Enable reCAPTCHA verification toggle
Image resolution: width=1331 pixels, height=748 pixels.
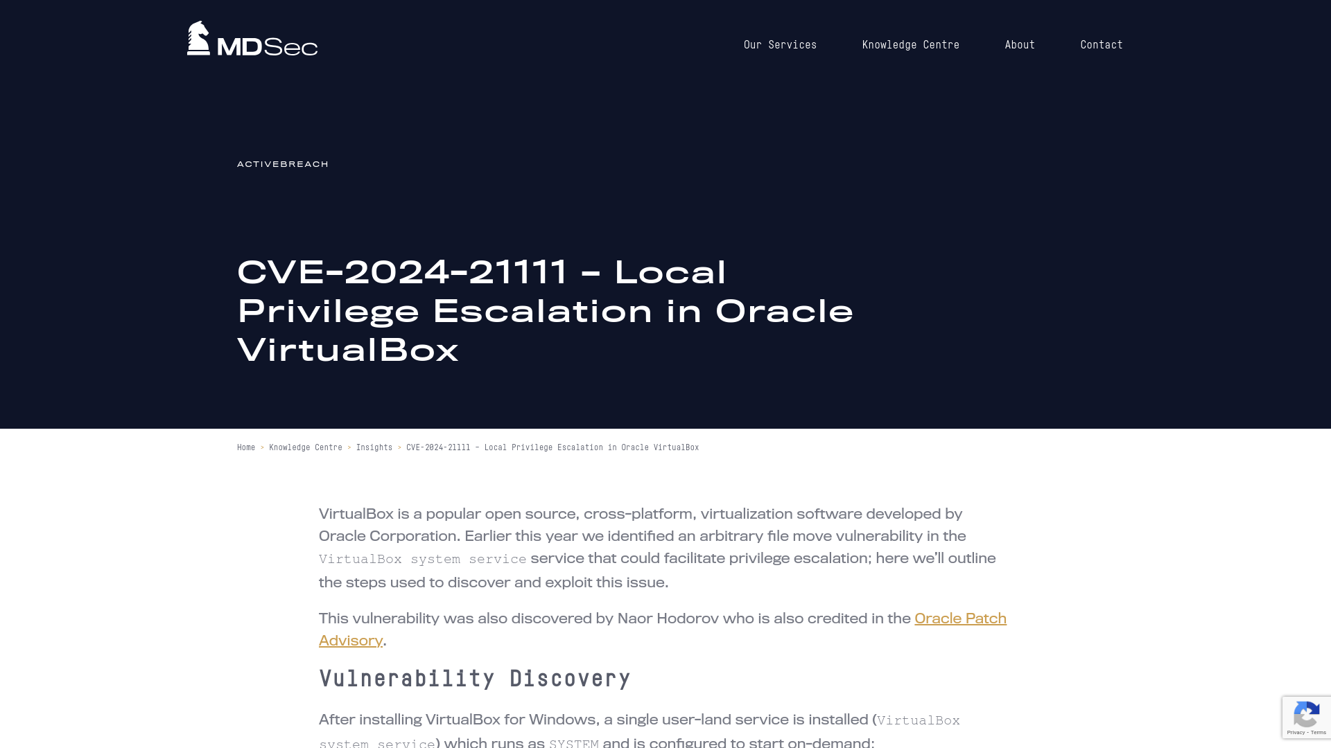click(1306, 717)
